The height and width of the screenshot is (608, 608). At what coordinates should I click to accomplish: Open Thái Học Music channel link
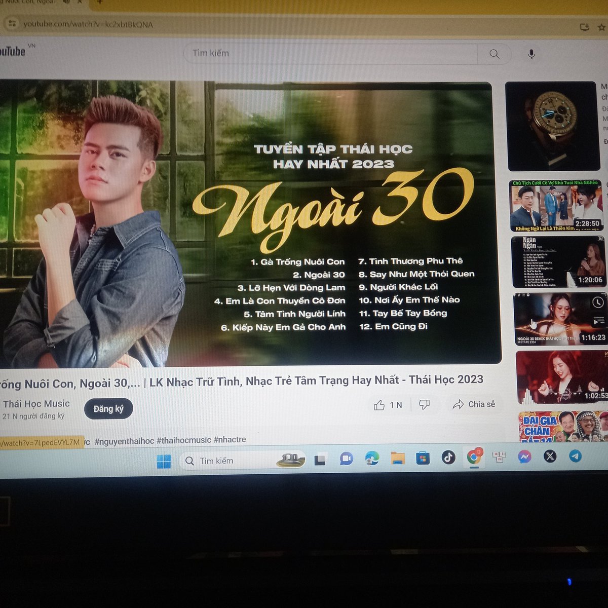coord(36,404)
